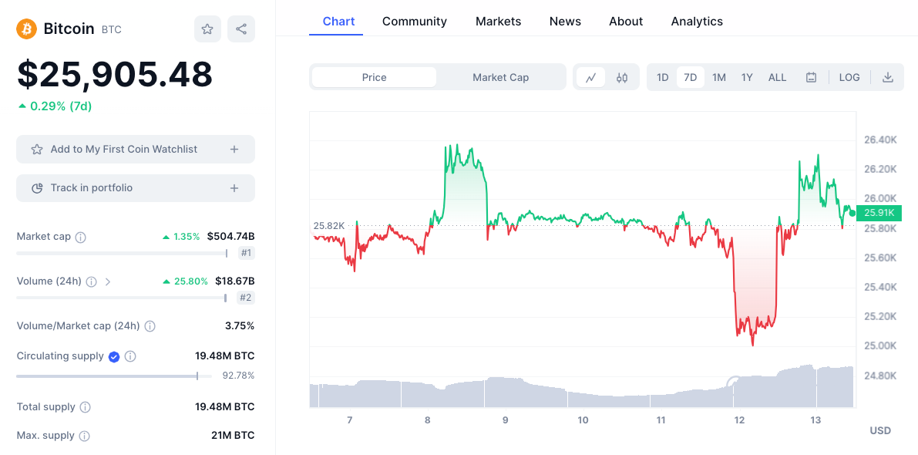Set chart range to 1Y

pyautogui.click(x=747, y=77)
